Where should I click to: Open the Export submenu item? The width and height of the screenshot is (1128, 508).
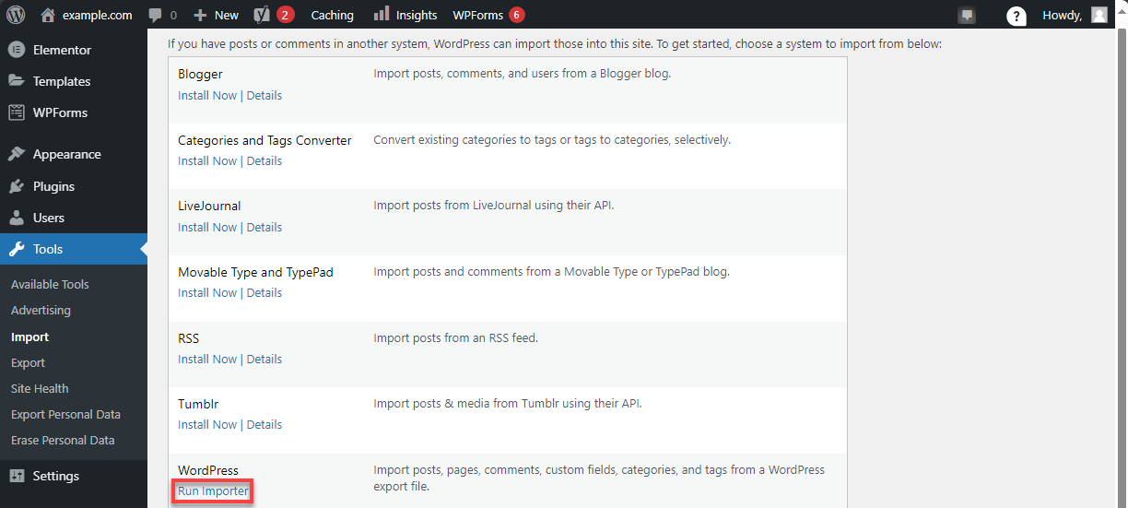28,363
